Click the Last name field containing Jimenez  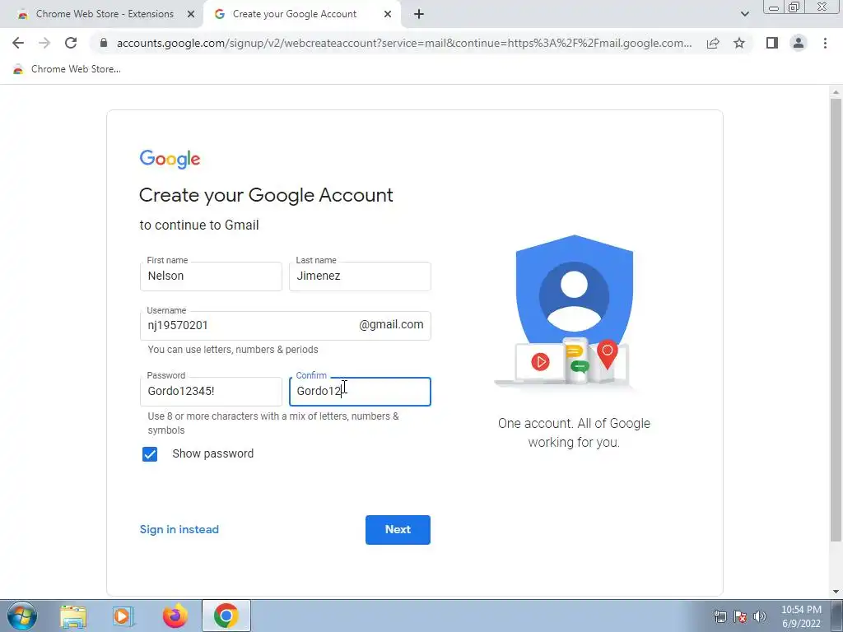[x=360, y=276]
